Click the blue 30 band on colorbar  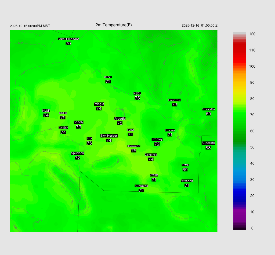tap(239, 180)
